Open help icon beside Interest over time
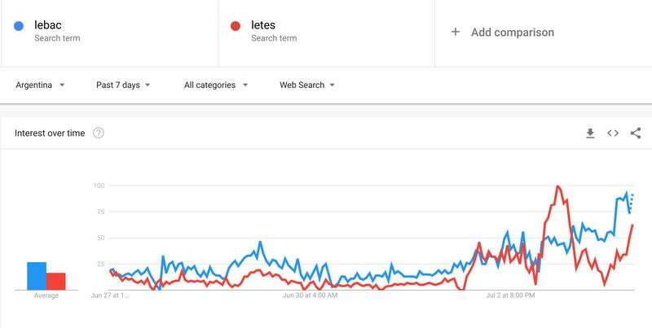652x328 pixels. click(99, 133)
